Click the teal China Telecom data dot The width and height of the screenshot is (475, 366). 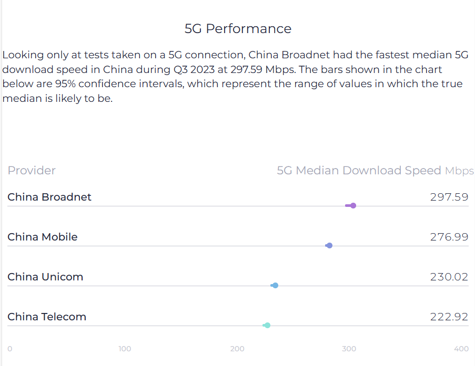[267, 326]
